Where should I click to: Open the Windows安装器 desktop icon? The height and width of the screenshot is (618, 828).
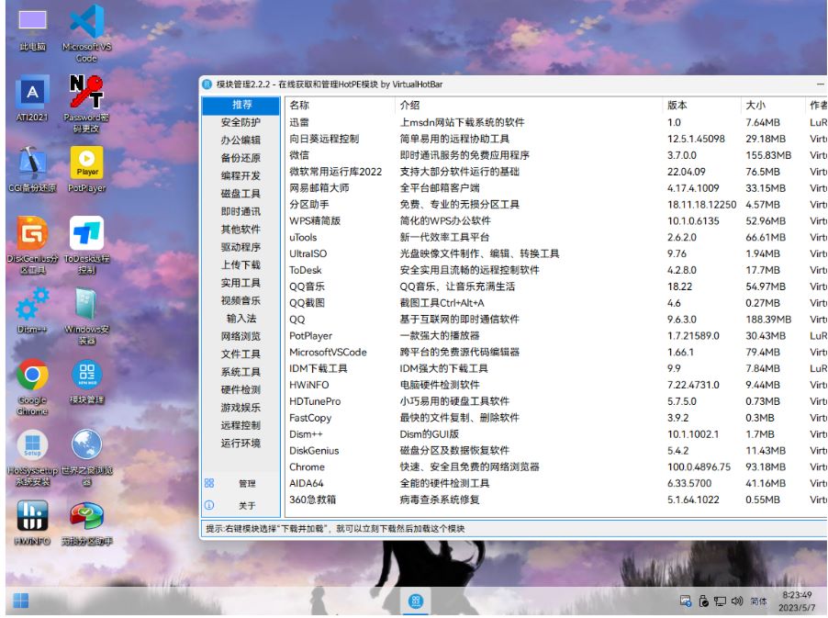click(85, 302)
